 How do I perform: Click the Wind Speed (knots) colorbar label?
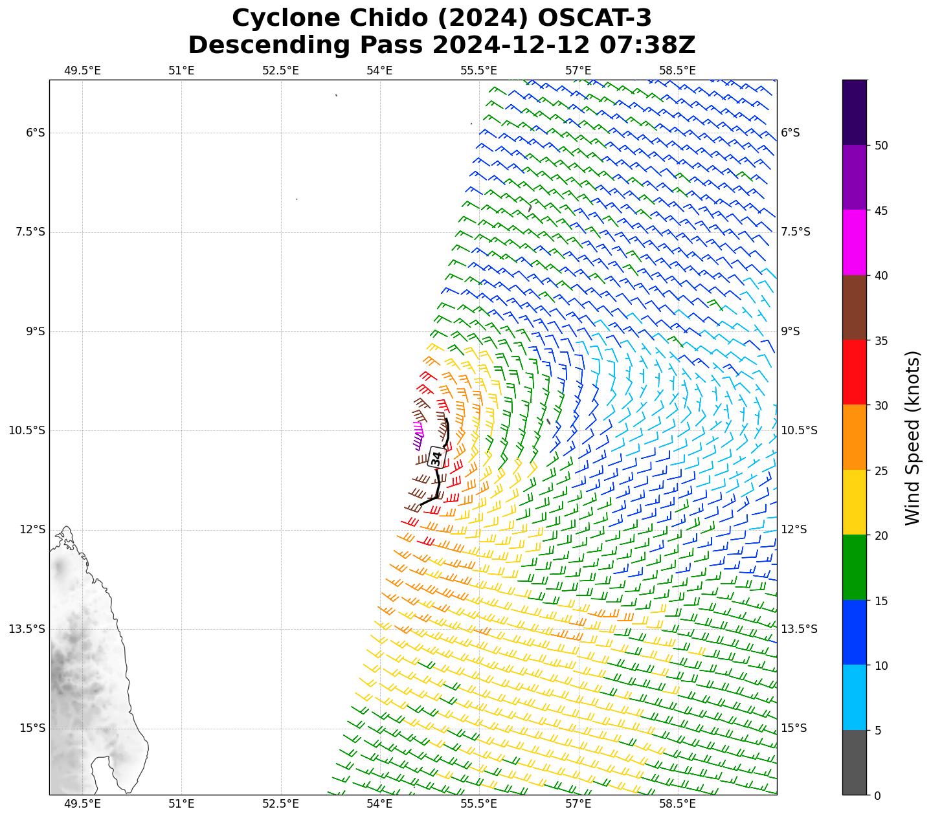912,437
